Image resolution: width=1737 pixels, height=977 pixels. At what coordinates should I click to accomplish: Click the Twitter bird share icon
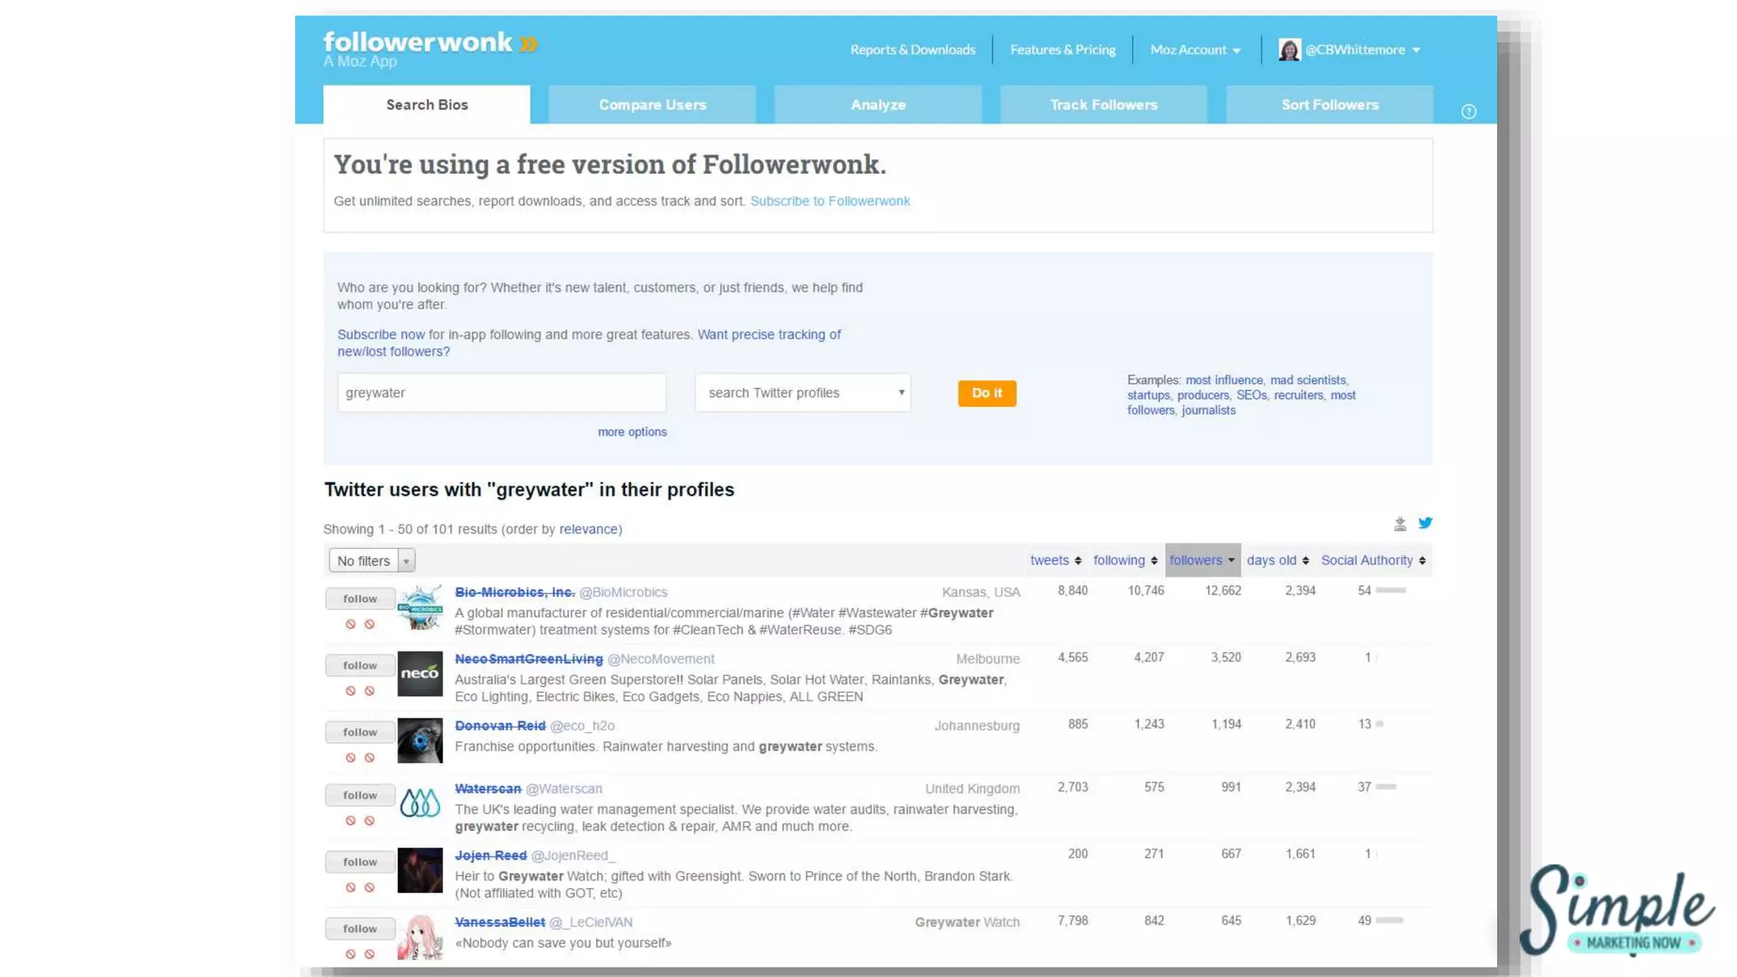1425,523
